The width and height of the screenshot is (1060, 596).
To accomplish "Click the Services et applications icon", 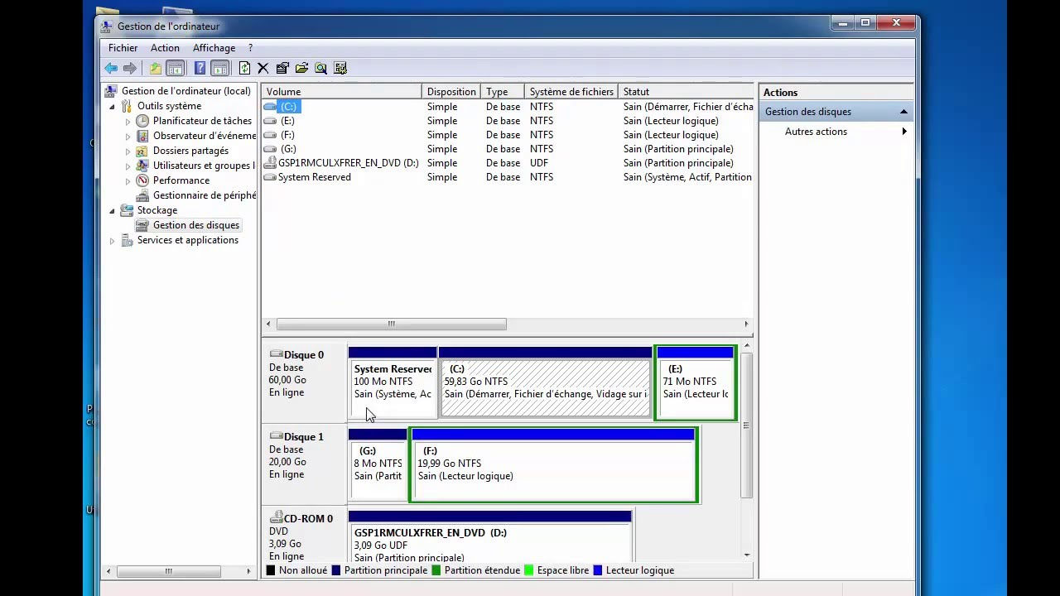I will [x=127, y=240].
